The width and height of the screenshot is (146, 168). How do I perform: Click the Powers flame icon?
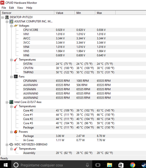[16, 132]
